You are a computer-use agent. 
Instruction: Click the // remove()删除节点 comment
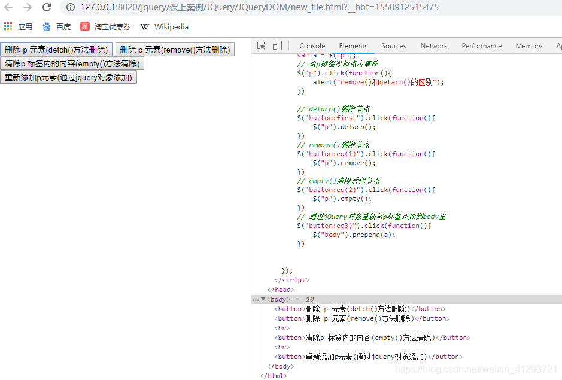(x=333, y=144)
